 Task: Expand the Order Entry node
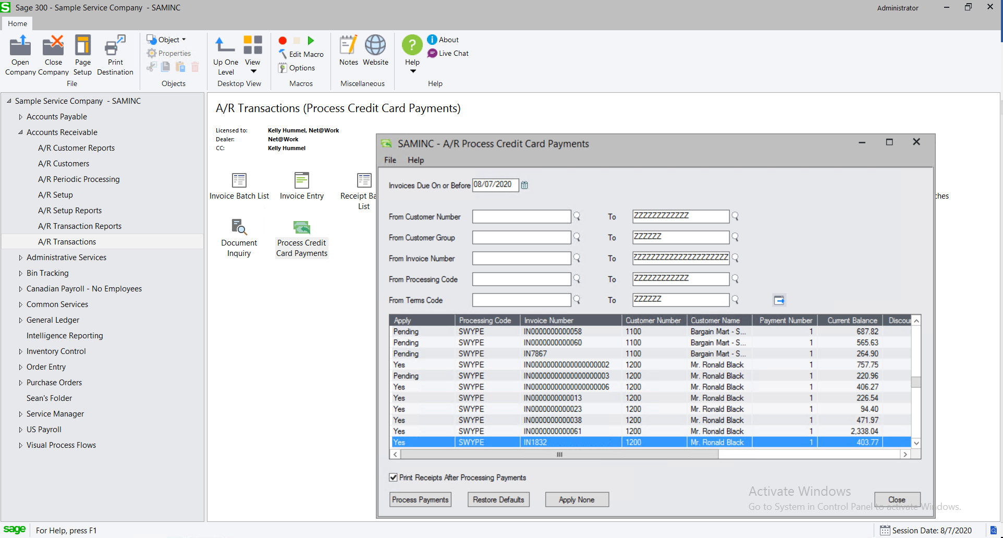click(x=20, y=367)
